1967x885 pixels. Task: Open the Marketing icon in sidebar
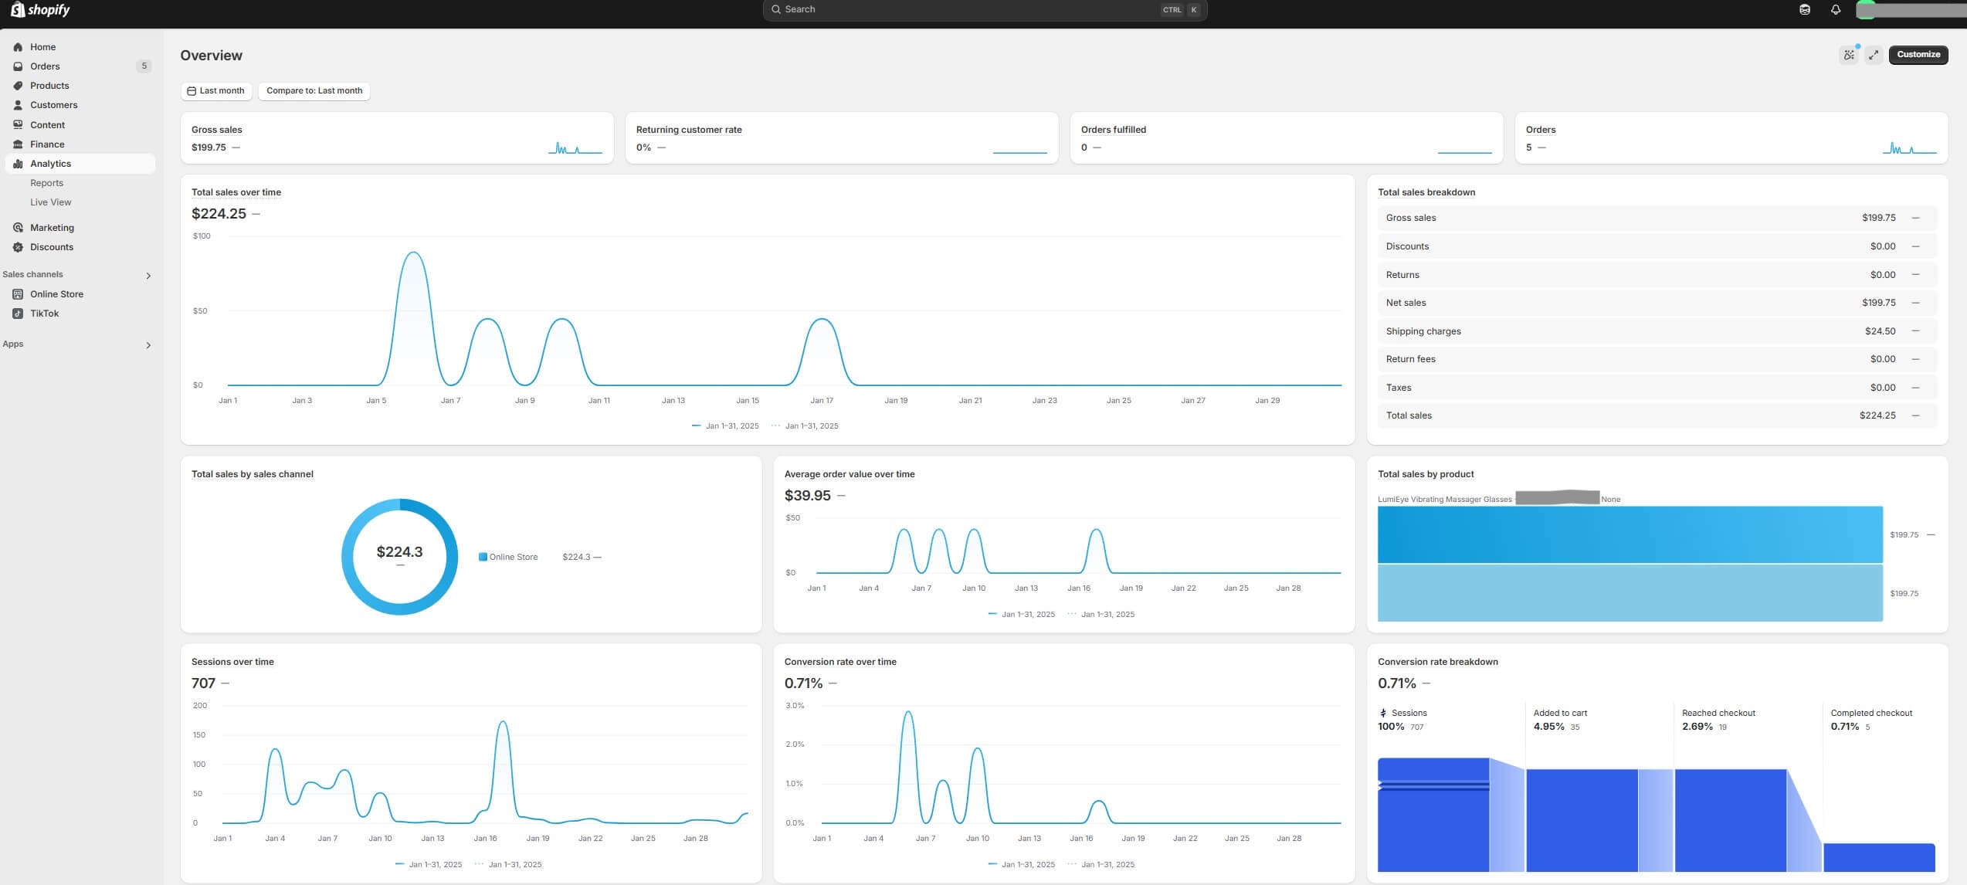18,228
